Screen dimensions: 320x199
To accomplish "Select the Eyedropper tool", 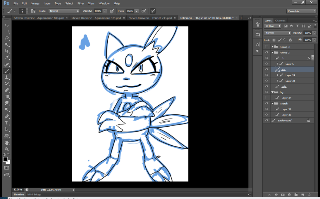I will pos(7,58).
